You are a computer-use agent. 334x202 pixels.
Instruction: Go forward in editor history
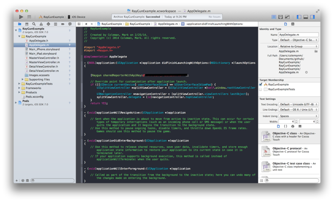pyautogui.click(x=92, y=24)
